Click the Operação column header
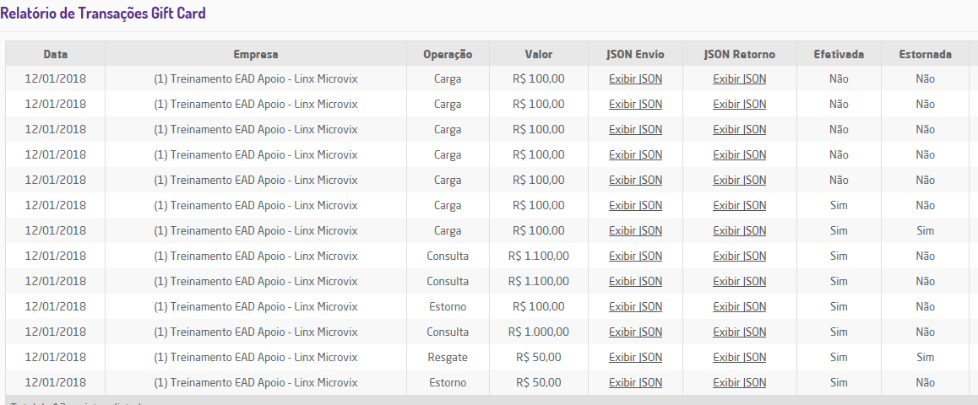978x405 pixels. (448, 54)
